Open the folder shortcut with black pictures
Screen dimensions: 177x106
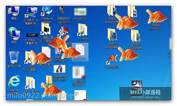(x=46, y=29)
